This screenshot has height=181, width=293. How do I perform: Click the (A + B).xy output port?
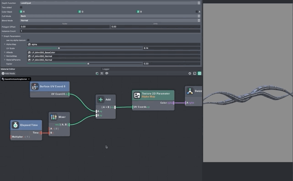[115, 107]
